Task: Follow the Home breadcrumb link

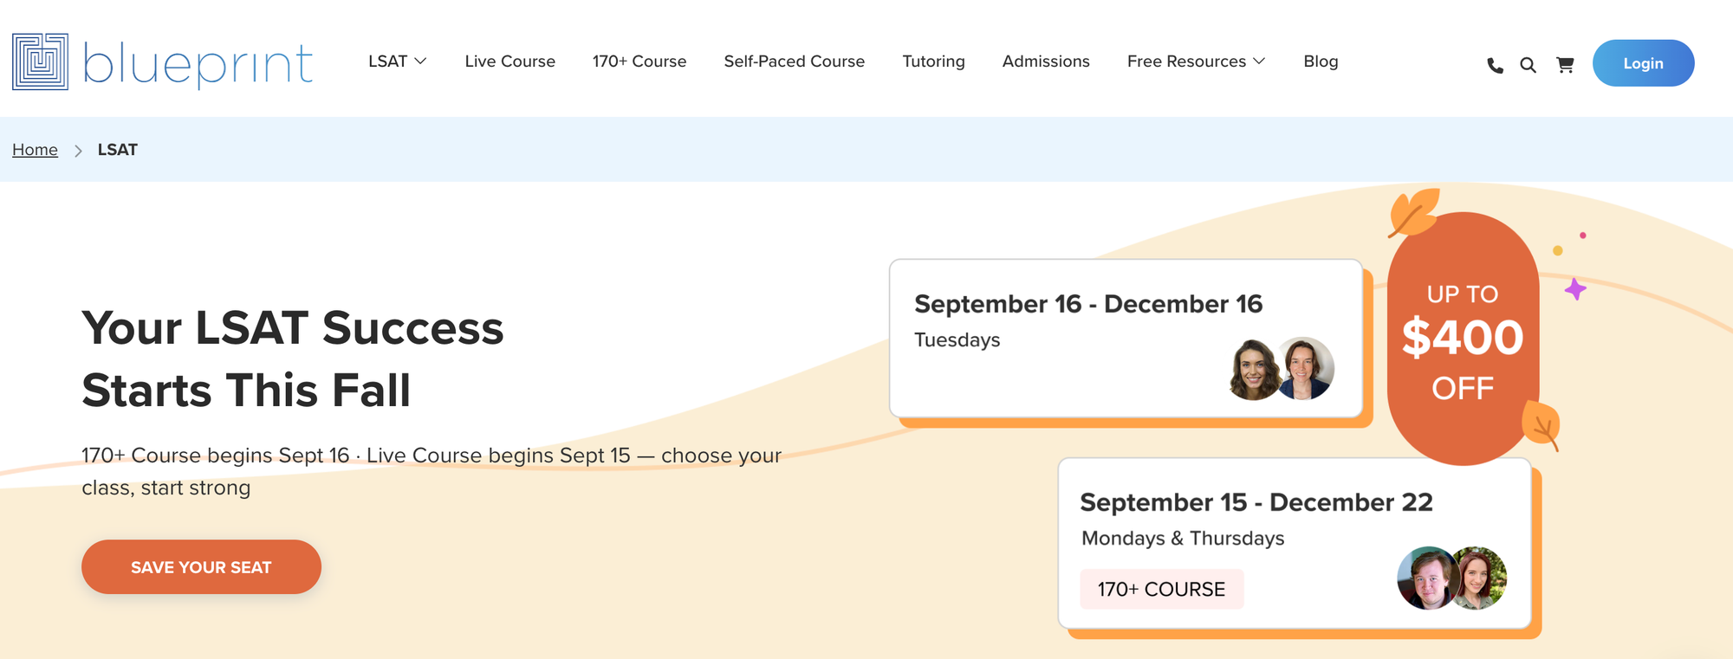Action: pyautogui.click(x=35, y=149)
